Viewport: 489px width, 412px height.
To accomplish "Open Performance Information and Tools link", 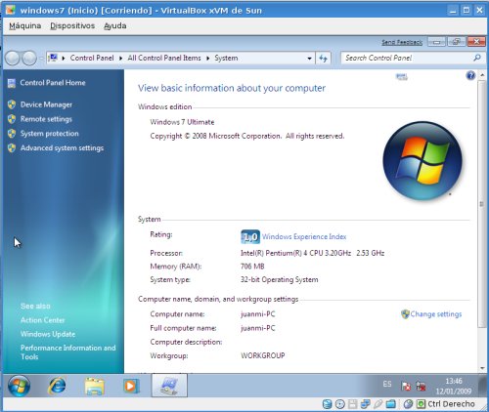I will click(67, 352).
